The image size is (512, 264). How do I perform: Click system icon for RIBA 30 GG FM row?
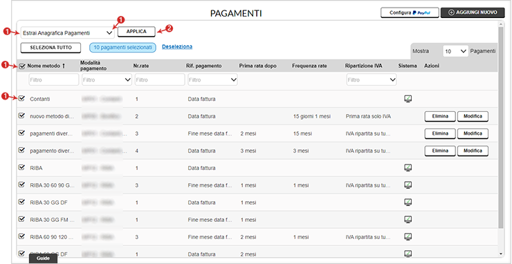coord(408,220)
